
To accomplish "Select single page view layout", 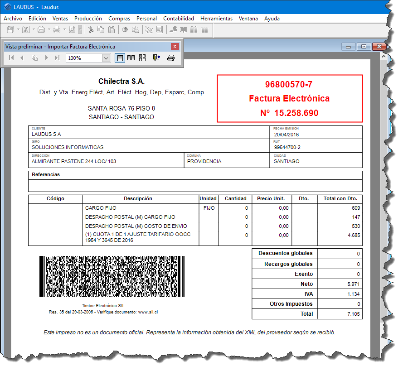I will tap(120, 58).
